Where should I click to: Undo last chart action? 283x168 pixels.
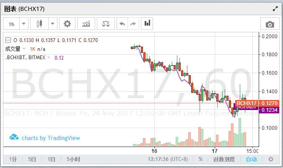point(122,24)
